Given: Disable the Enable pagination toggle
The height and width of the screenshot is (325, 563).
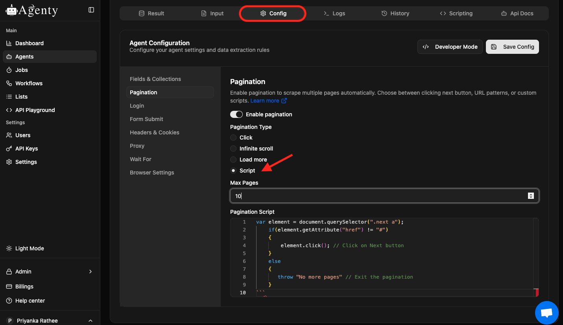Looking at the screenshot, I should 236,114.
